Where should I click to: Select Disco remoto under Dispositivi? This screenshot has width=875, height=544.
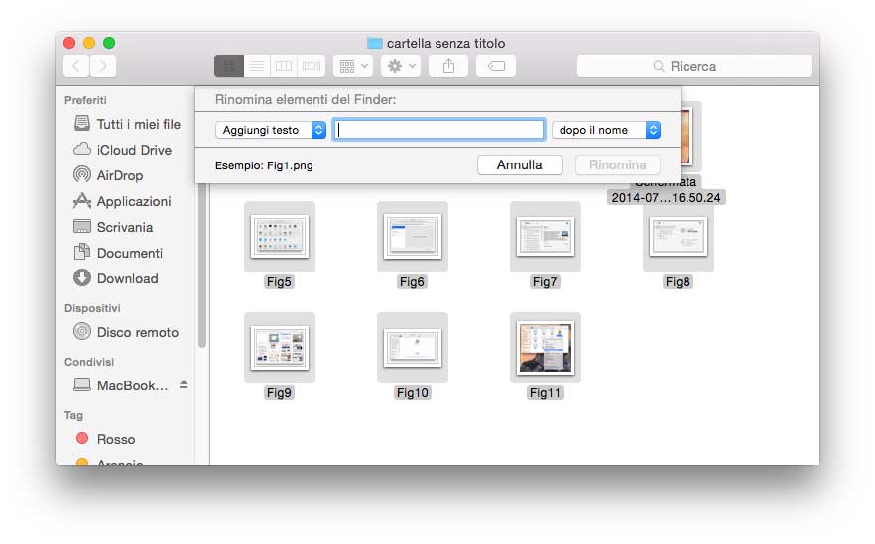pos(128,332)
